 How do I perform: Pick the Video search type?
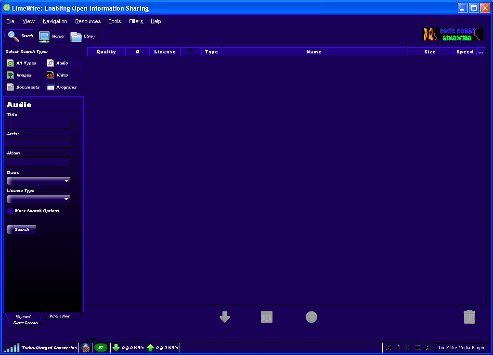click(x=63, y=75)
